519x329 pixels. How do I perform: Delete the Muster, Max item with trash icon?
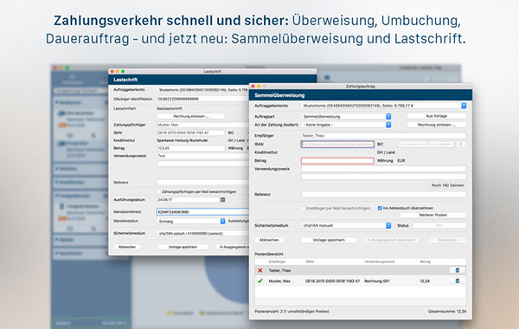pyautogui.click(x=458, y=281)
